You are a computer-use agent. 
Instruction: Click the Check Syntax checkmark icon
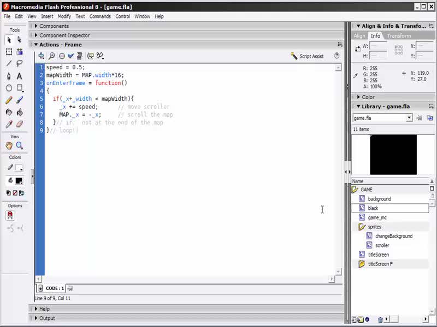click(70, 56)
